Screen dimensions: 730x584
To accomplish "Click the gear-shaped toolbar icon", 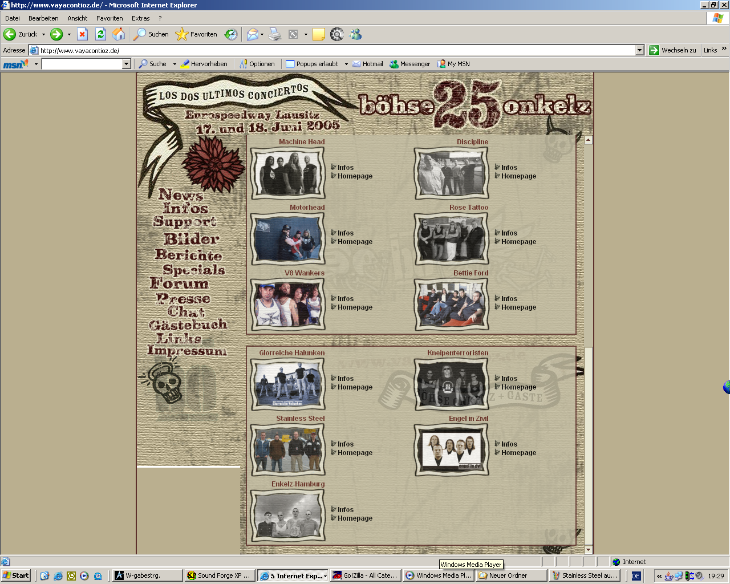I will [337, 34].
